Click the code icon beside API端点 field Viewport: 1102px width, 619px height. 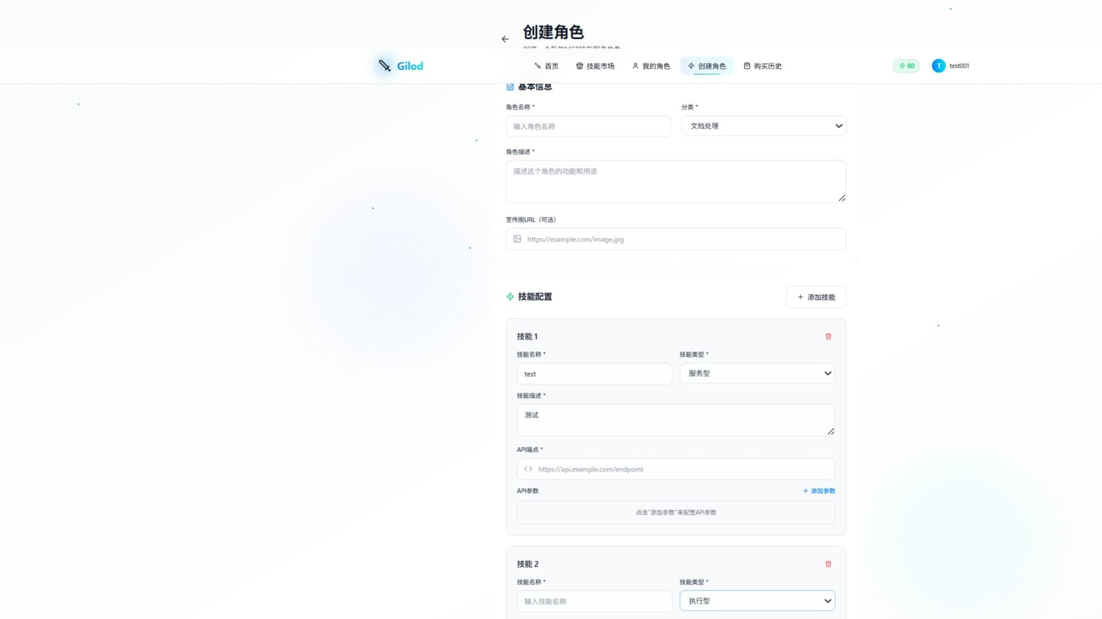click(528, 469)
